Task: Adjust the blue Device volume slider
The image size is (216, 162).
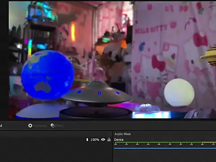Action: (165, 148)
